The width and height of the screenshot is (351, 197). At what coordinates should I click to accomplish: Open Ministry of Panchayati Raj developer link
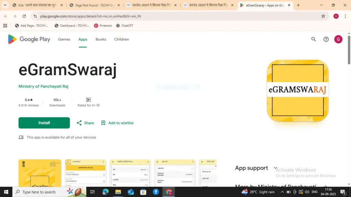pos(44,87)
